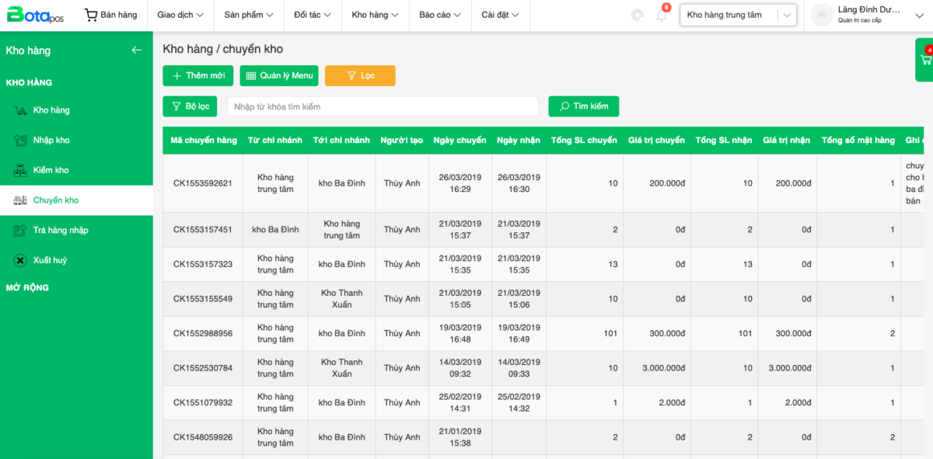933x459 pixels.
Task: Click the orange Lọc button
Action: [360, 75]
